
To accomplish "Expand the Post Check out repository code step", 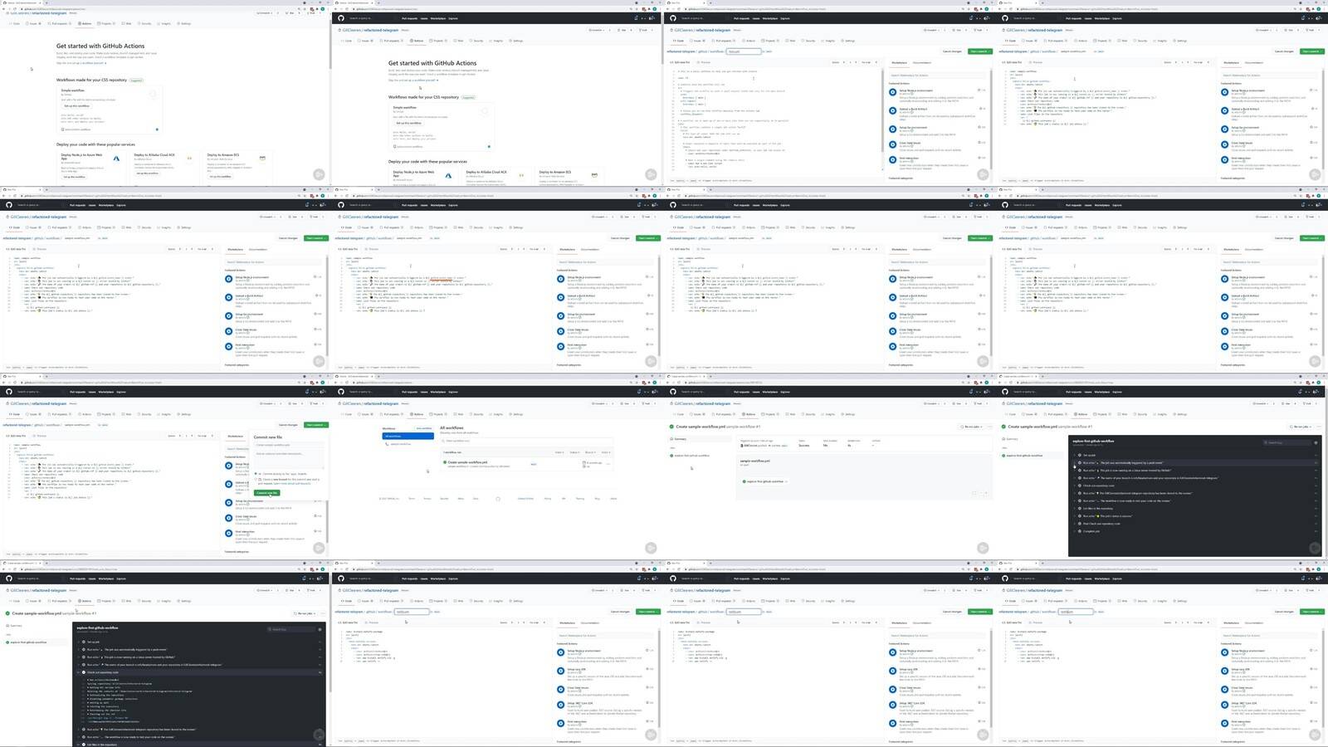I will 1194,524.
